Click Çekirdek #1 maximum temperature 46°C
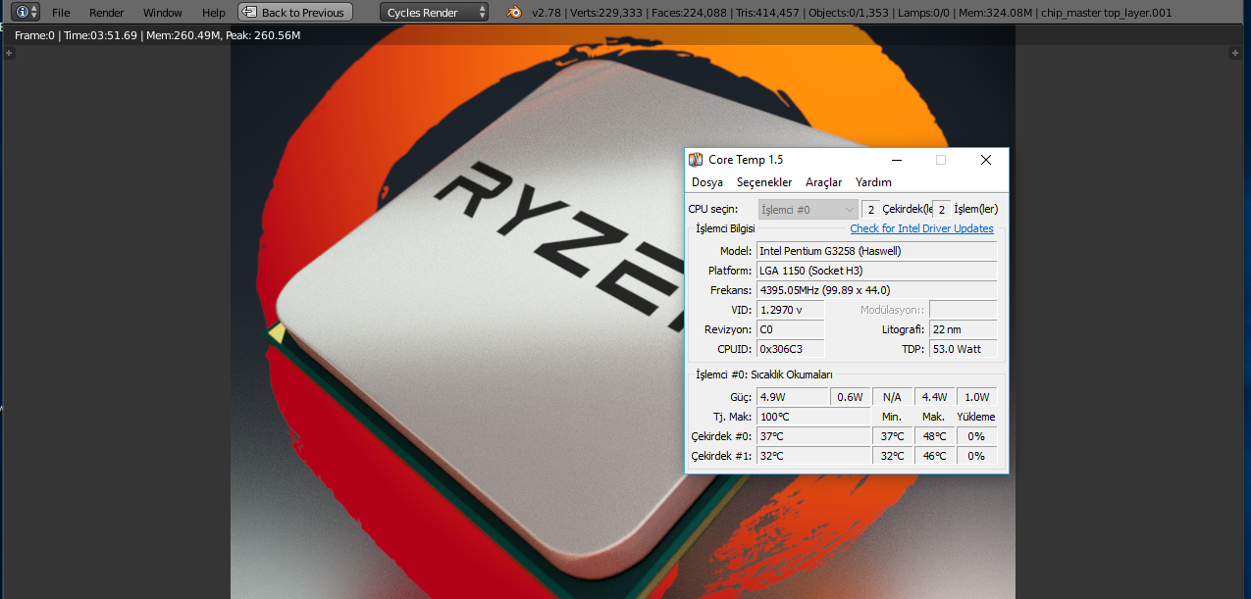 click(934, 456)
